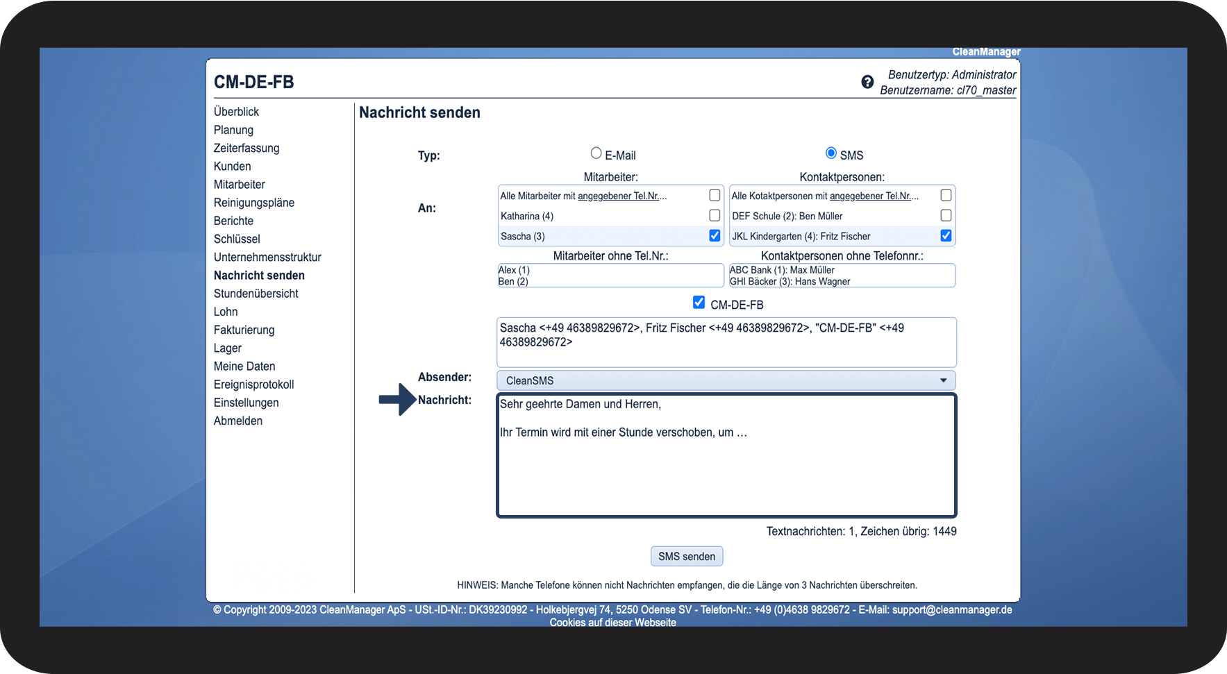Uncheck the CM-DE-FB checkbox

click(699, 303)
